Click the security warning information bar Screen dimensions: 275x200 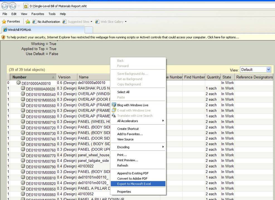(x=138, y=37)
